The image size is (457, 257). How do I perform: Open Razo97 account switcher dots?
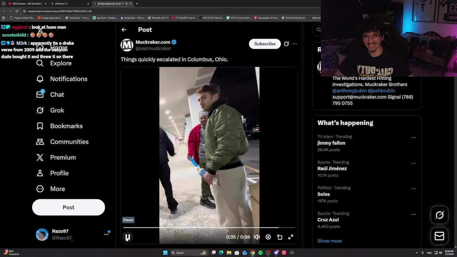(106, 234)
